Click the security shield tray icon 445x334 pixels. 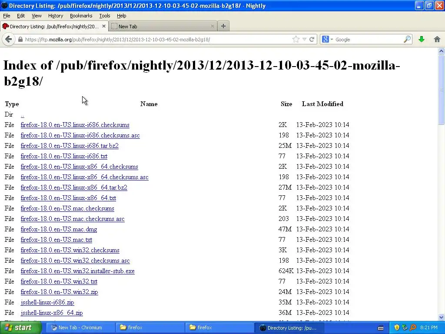[x=397, y=328]
